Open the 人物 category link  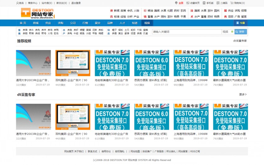[x=137, y=11]
